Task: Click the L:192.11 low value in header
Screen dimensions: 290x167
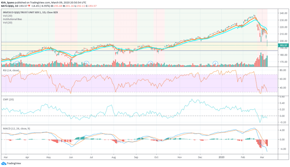Action: 80,6
